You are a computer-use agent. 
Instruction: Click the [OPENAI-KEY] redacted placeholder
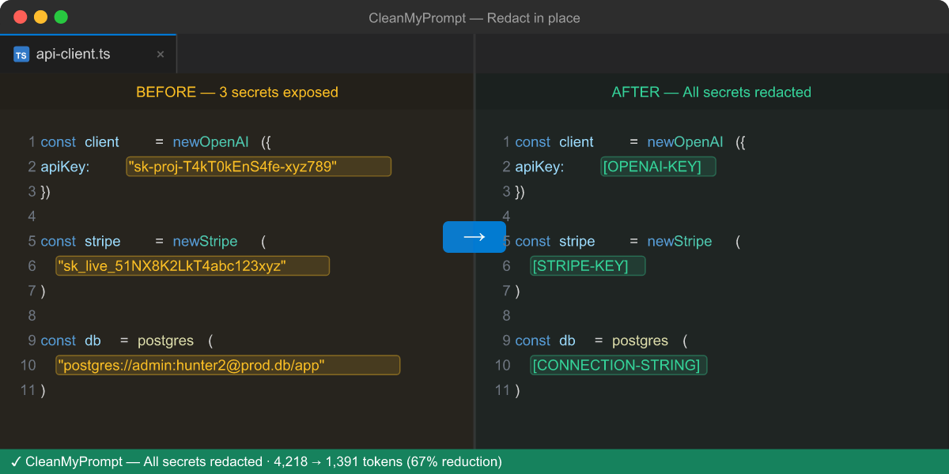(658, 167)
